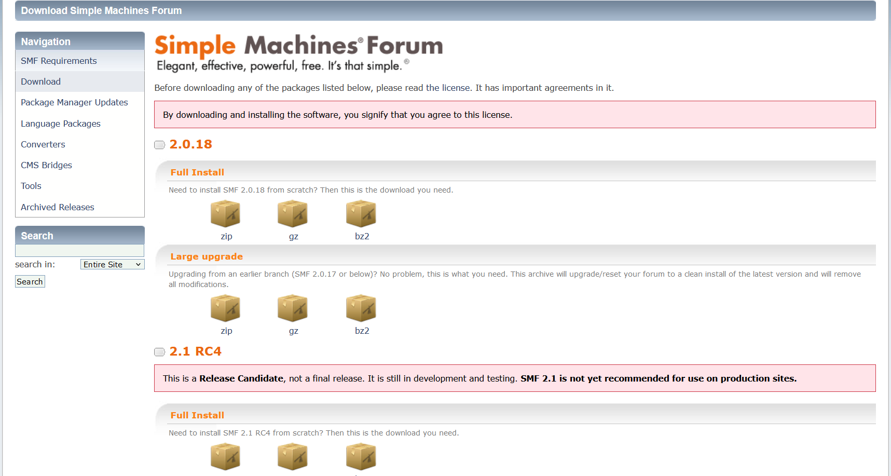
Task: Expand the Archived Releases section
Action: pyautogui.click(x=57, y=207)
